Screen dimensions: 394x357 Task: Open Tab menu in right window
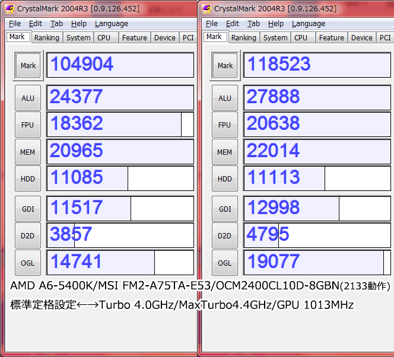click(x=253, y=24)
